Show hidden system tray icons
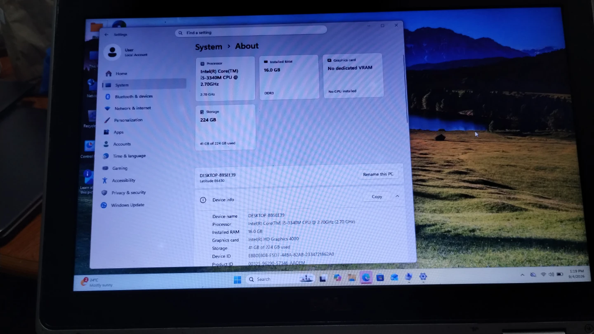Viewport: 594px width, 334px height. point(522,275)
